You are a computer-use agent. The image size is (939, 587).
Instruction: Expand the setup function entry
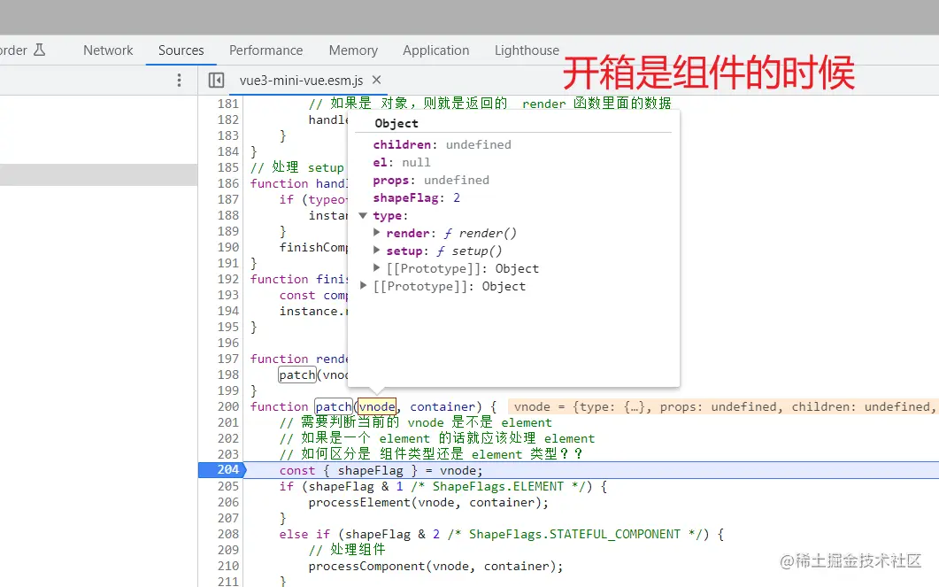click(377, 251)
